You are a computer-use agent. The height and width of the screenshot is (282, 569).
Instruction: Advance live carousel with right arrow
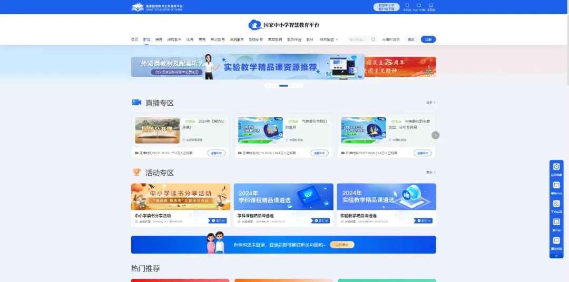coord(436,135)
